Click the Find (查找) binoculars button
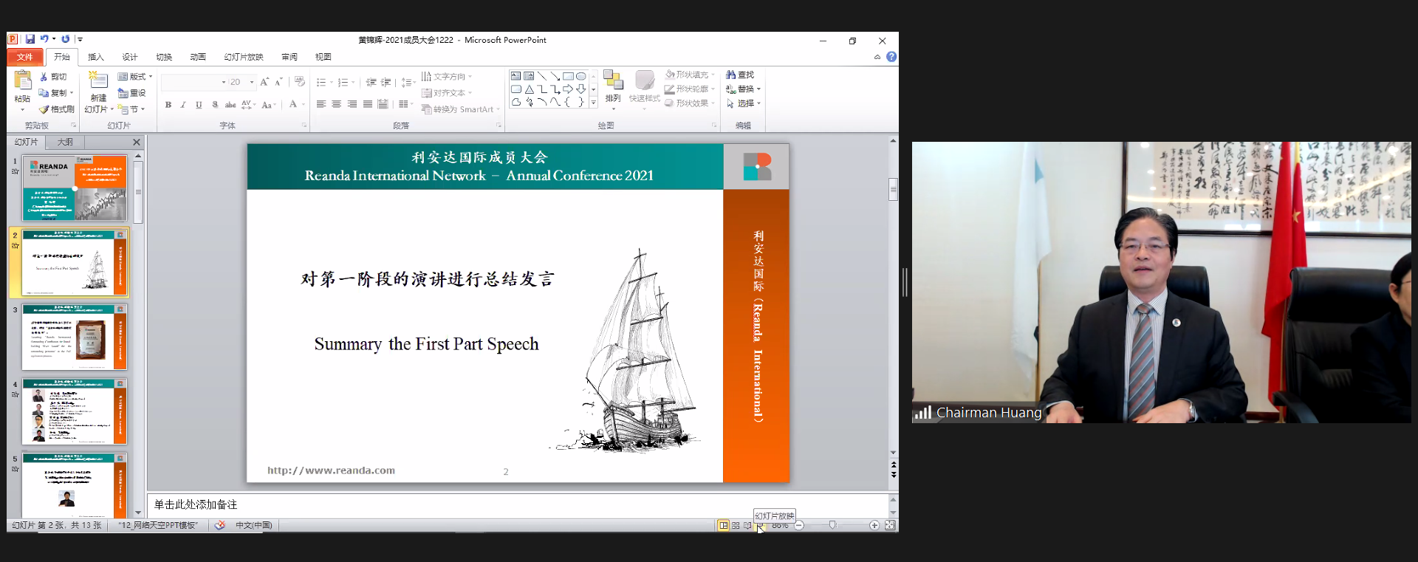 point(740,75)
